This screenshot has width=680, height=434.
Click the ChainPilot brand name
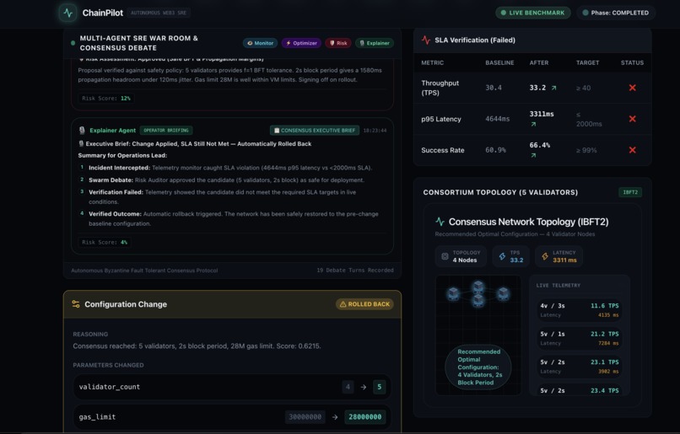pos(103,13)
